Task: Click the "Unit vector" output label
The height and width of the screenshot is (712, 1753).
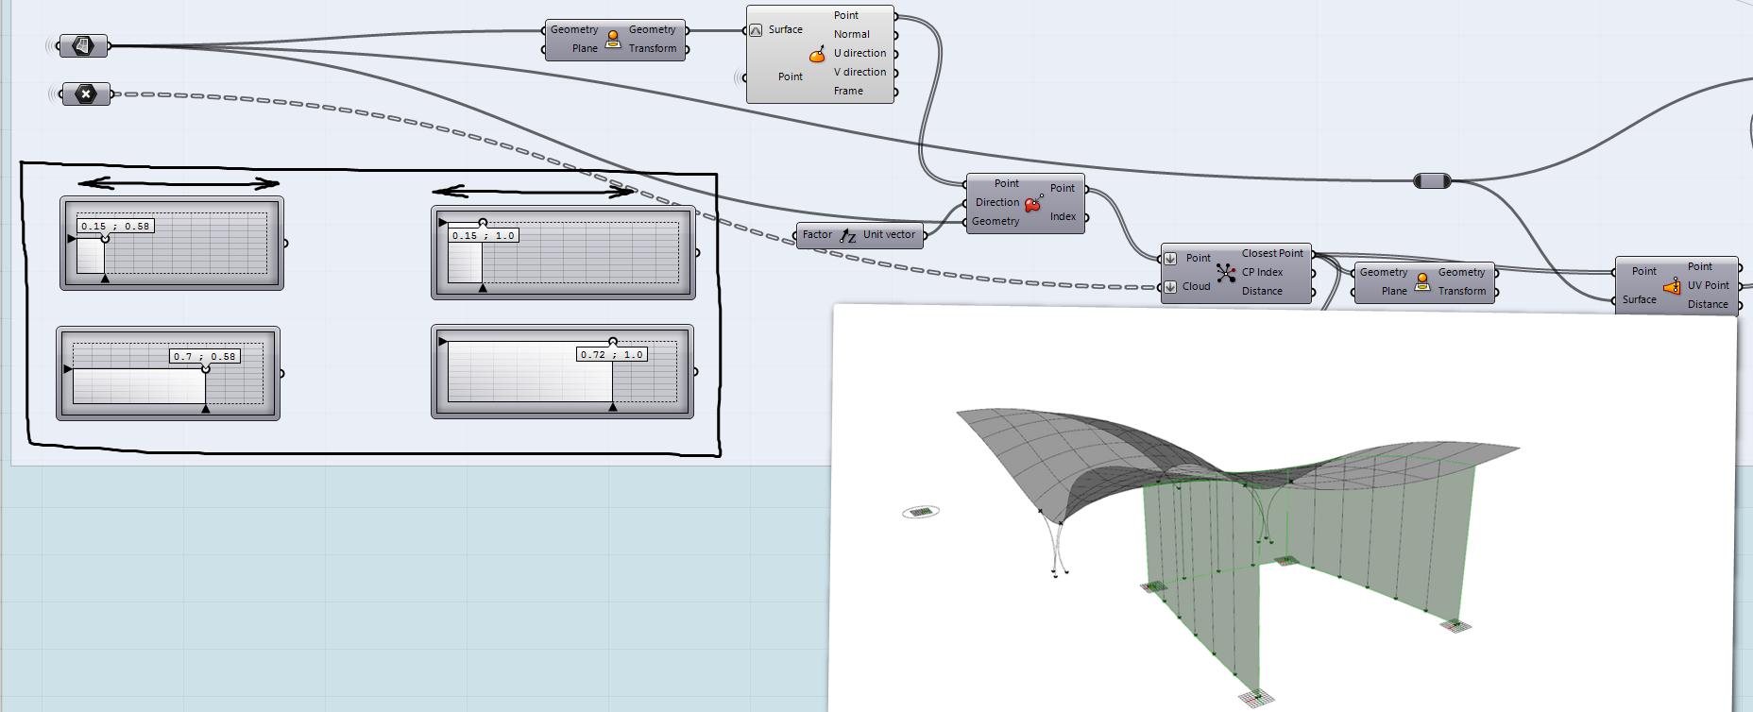Action: coord(889,235)
